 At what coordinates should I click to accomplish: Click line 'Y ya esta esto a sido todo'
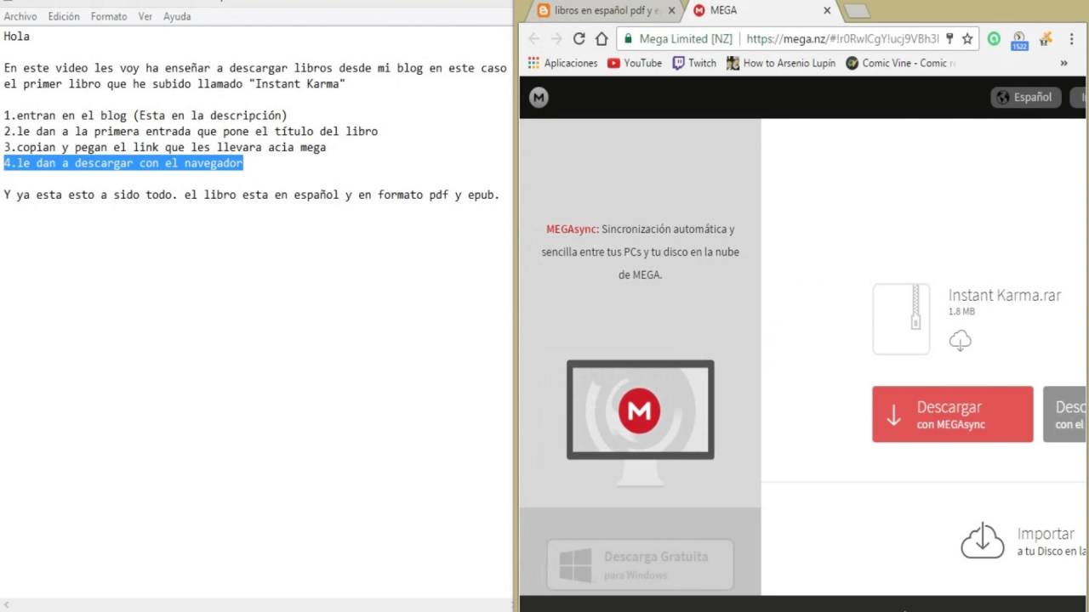pos(252,195)
